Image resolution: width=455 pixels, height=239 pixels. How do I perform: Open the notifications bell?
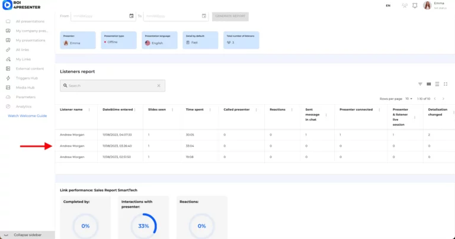coord(415,5)
